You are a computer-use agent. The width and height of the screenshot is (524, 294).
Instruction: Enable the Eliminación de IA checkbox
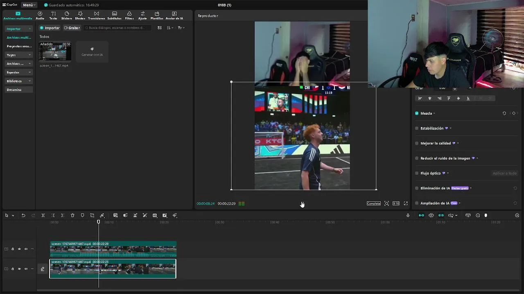coord(417,188)
